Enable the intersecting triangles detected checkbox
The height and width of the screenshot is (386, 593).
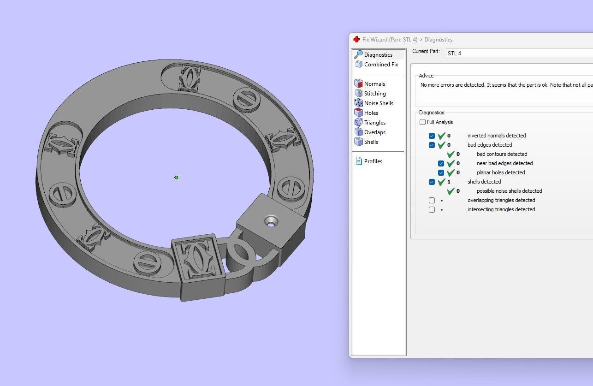[432, 210]
